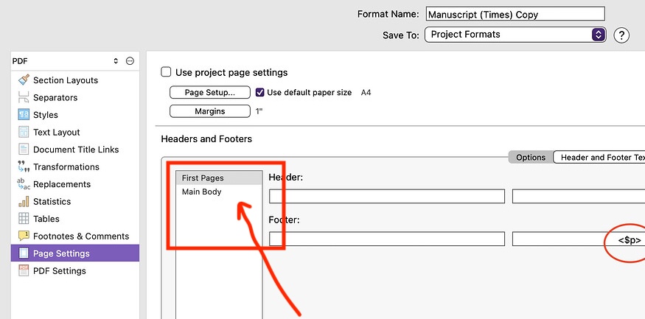Click the Statistics bar chart icon
645x319 pixels.
24,202
